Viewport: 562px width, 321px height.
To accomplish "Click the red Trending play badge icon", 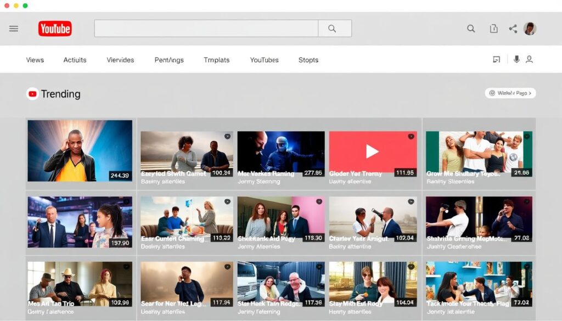I will coord(32,94).
